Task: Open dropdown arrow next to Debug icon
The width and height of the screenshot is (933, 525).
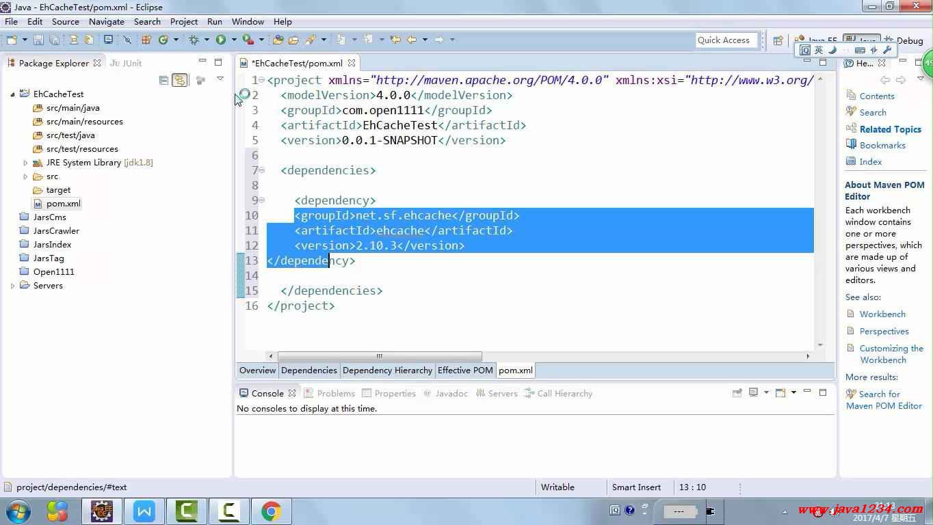Action: (207, 40)
